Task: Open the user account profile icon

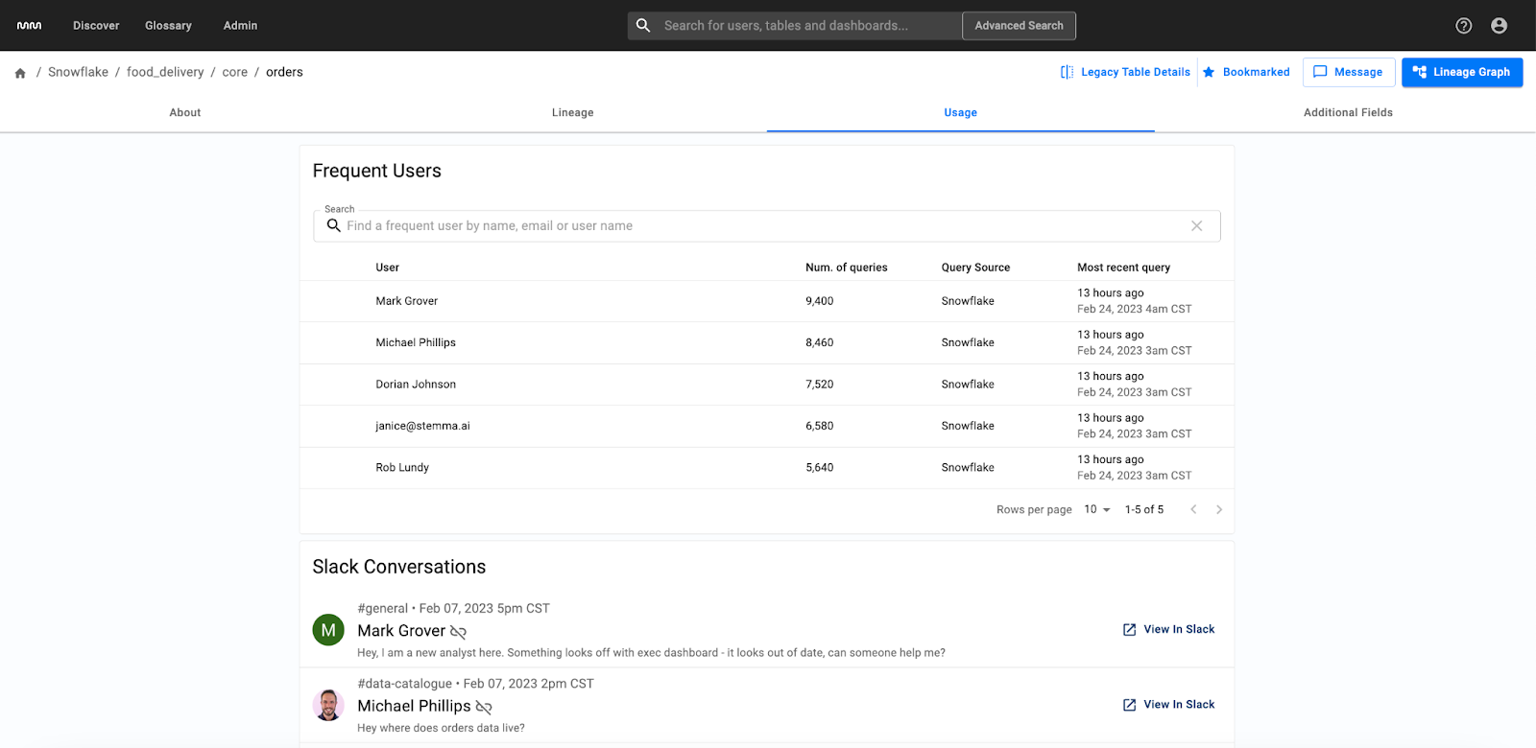Action: click(1499, 26)
